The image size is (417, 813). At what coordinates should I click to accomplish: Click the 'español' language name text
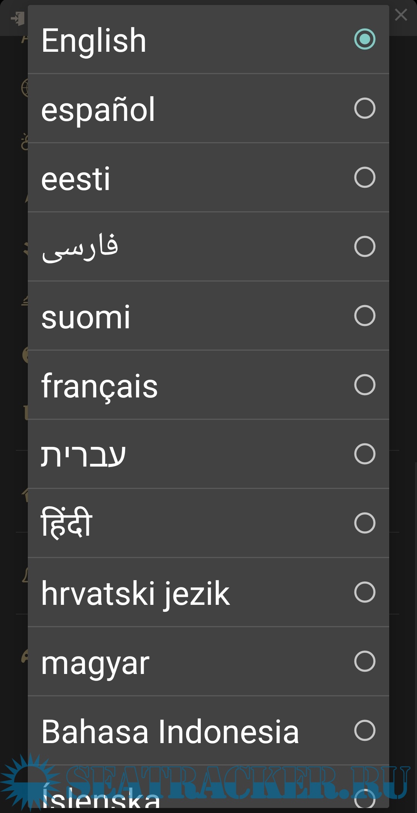(x=98, y=110)
